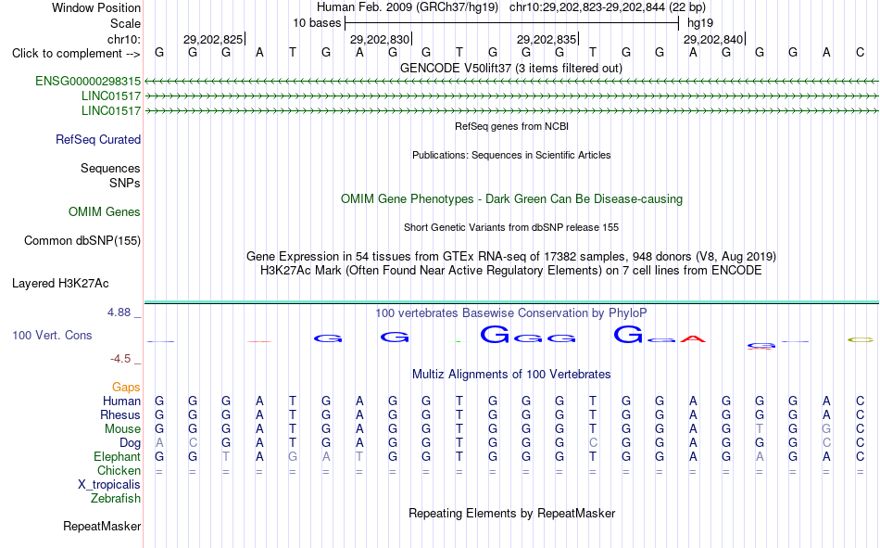This screenshot has width=880, height=548.
Task: Click the red A in conservation logo
Action: click(693, 339)
